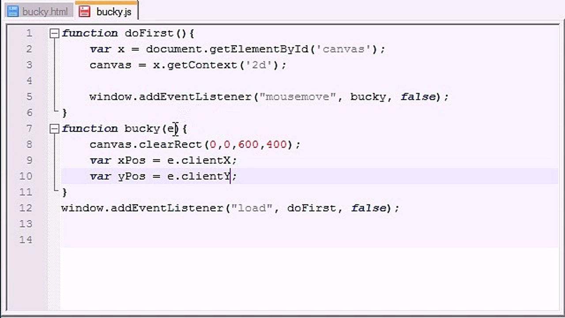Viewport: 565px width, 318px height.
Task: Click the 'canvas' string on line 2
Action: 343,49
